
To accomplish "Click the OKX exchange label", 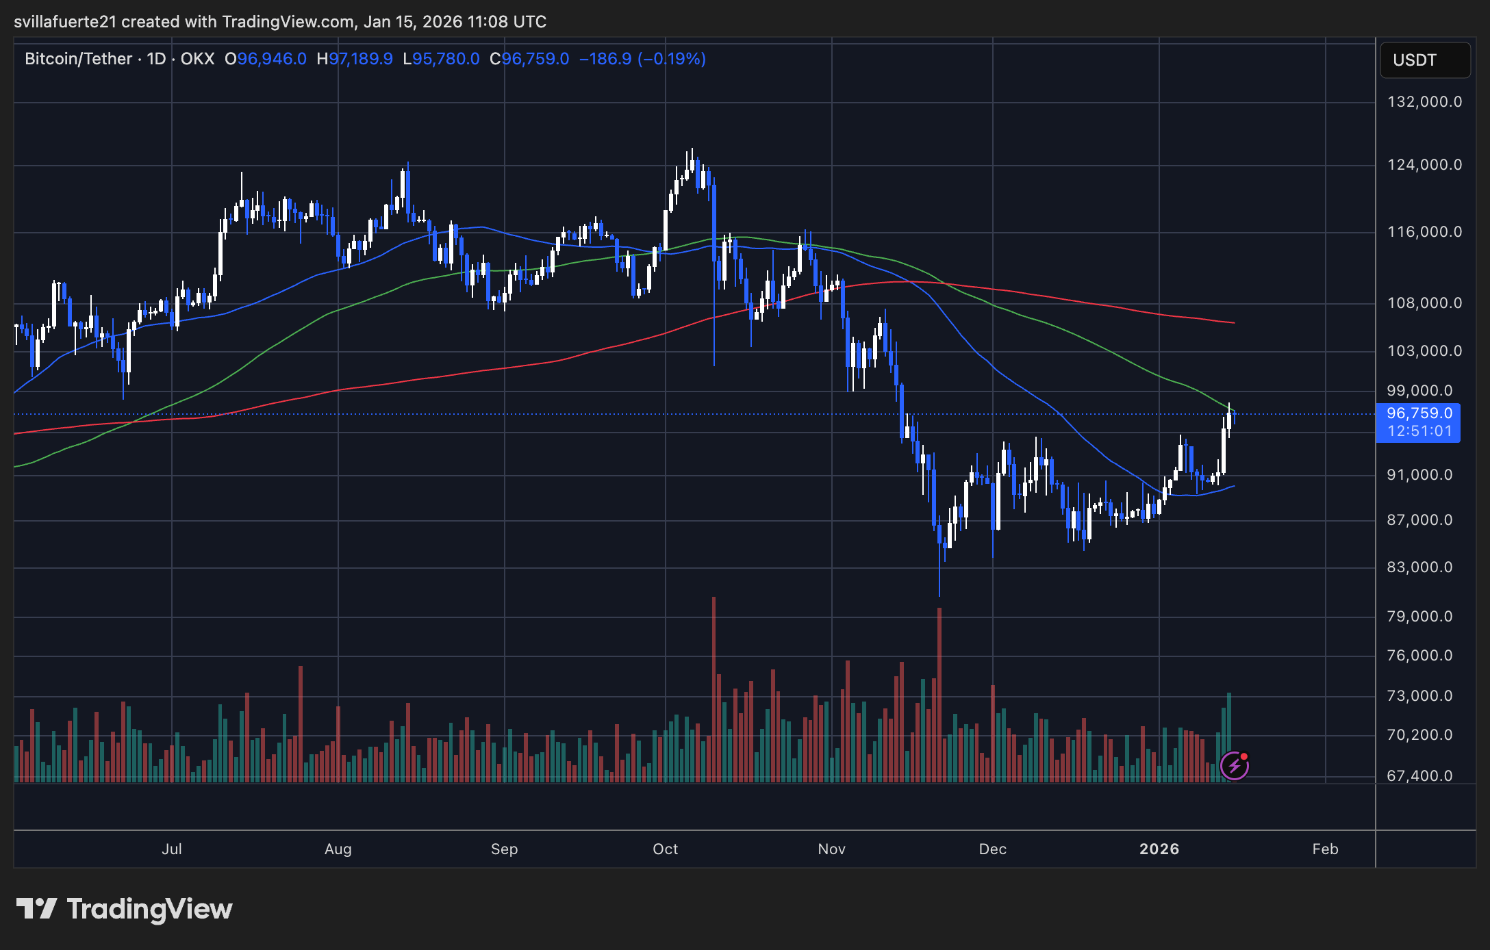I will click(197, 59).
